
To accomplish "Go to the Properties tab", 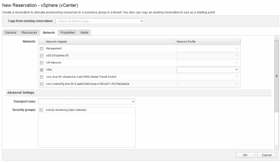I will click(x=67, y=33).
